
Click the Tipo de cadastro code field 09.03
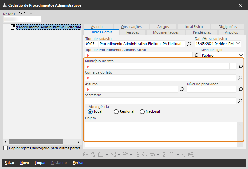(91, 44)
